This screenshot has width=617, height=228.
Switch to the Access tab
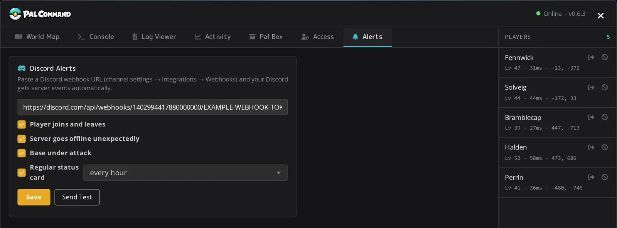[x=317, y=37]
